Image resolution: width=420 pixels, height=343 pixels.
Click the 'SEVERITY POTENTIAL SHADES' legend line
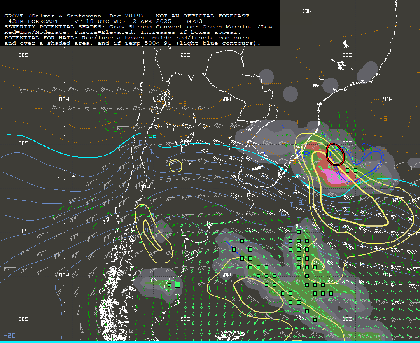[x=138, y=27]
